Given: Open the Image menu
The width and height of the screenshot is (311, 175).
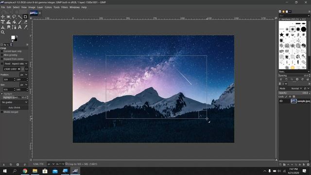Looking at the screenshot, I should click(x=32, y=7).
